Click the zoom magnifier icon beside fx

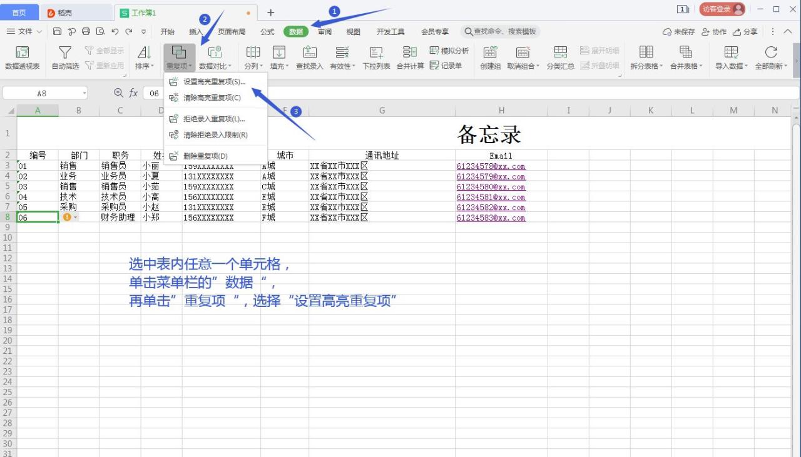click(119, 93)
